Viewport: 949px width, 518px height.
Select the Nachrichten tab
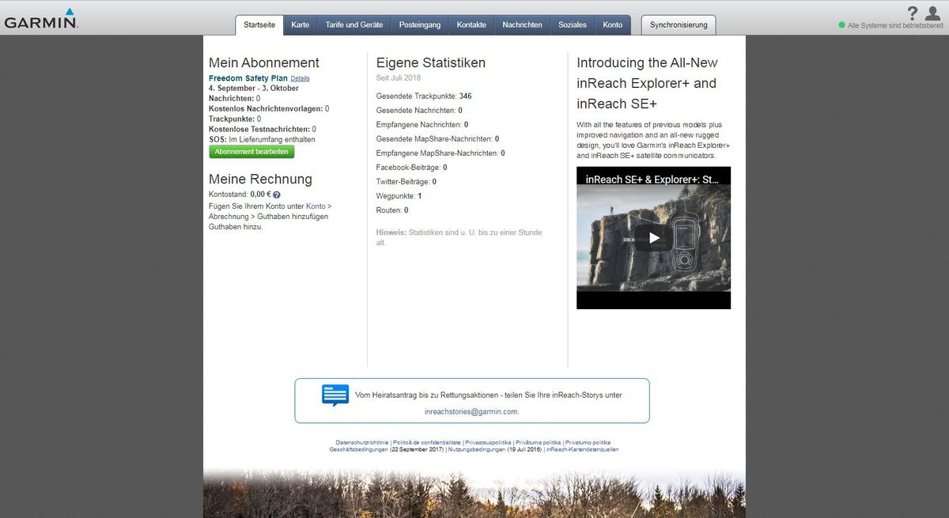coord(523,25)
